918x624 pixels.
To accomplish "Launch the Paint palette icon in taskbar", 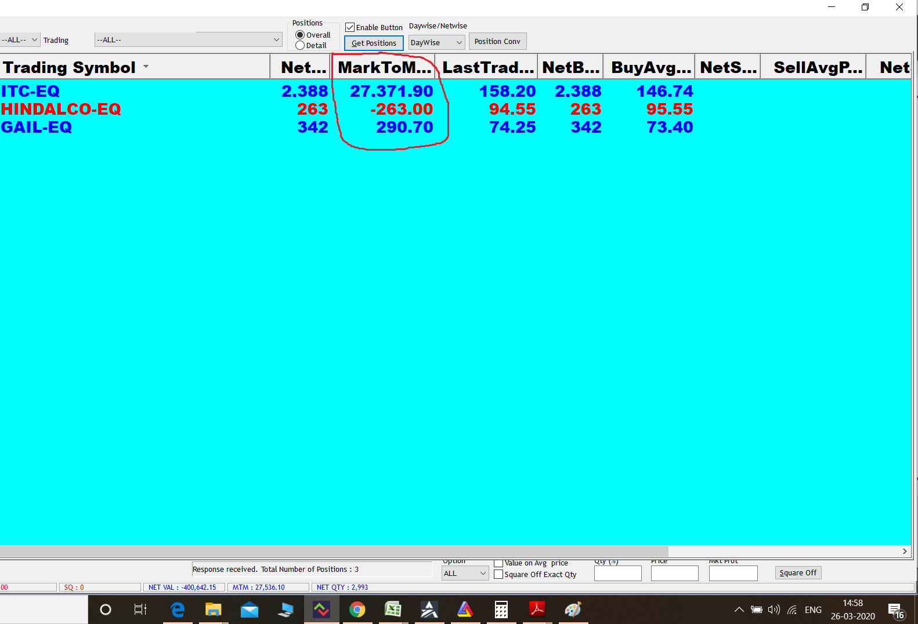I will point(573,610).
